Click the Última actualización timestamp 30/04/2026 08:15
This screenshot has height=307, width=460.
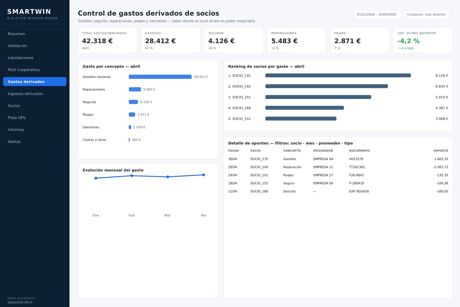(x=20, y=303)
